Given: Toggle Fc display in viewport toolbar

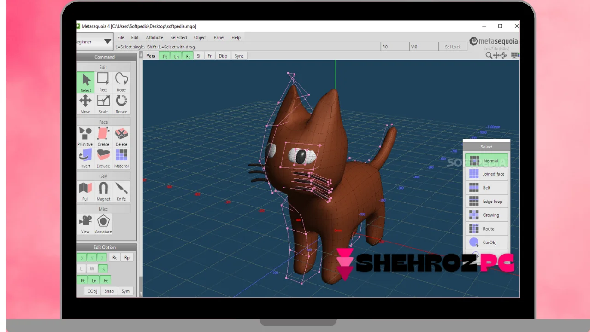Looking at the screenshot, I should [188, 56].
